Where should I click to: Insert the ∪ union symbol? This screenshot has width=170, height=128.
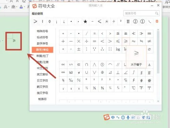pos(87,72)
